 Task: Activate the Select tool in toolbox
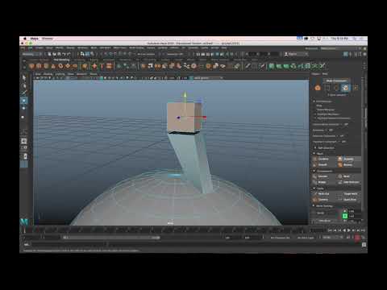(x=24, y=78)
